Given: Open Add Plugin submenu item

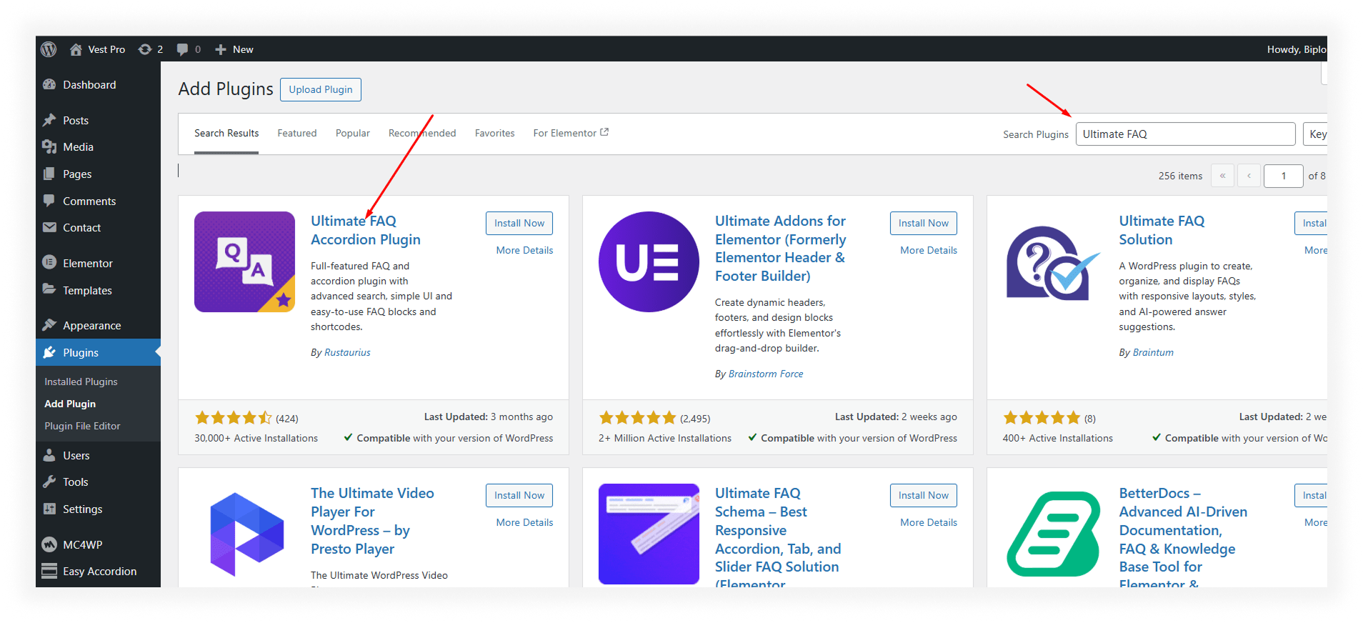Looking at the screenshot, I should (x=70, y=404).
